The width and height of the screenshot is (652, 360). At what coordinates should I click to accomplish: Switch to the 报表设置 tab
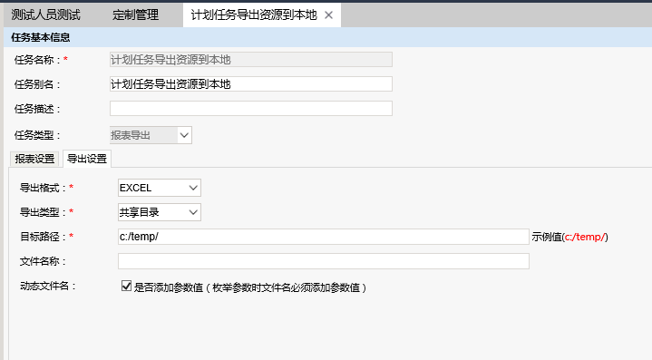(35, 159)
